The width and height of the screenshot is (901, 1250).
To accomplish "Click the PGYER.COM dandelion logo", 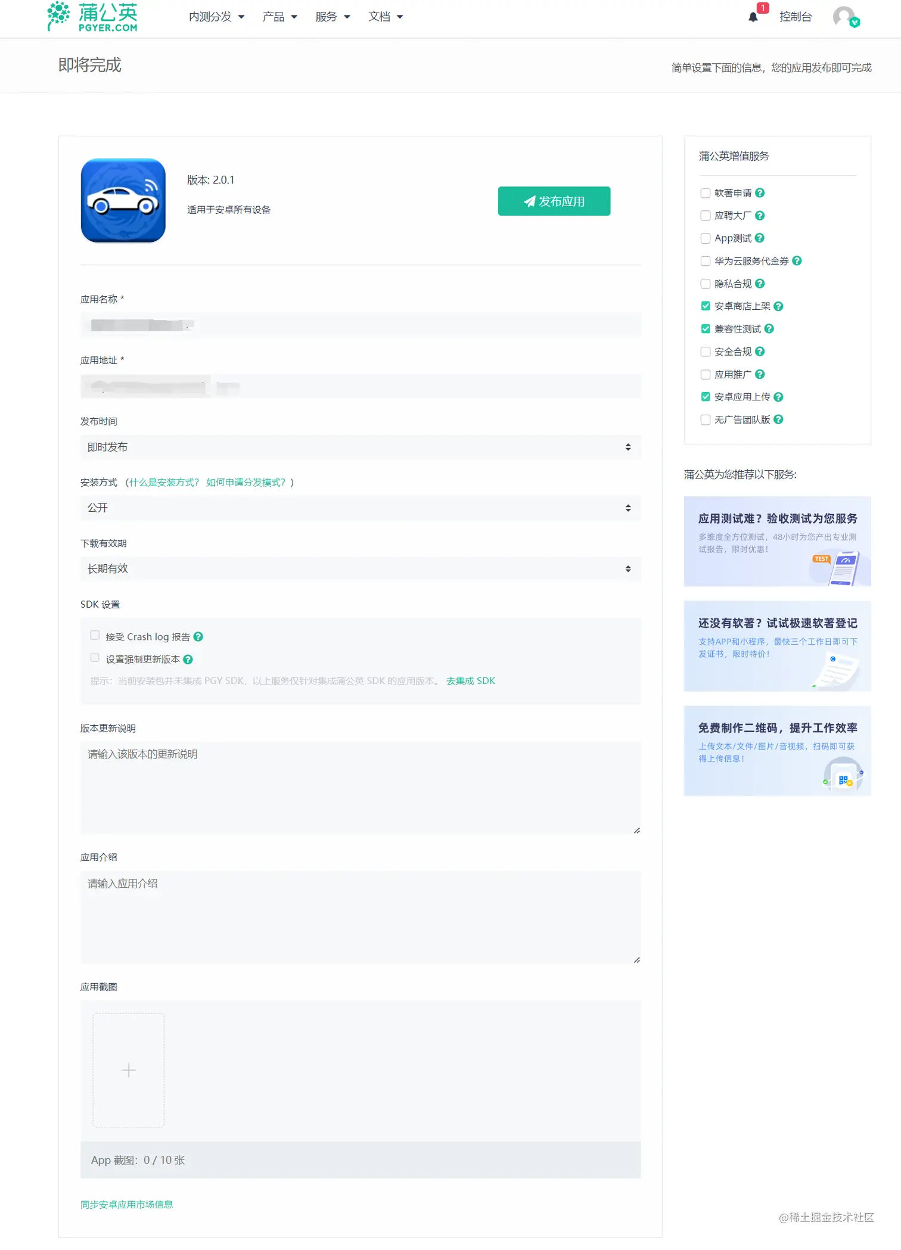I will pyautogui.click(x=92, y=17).
